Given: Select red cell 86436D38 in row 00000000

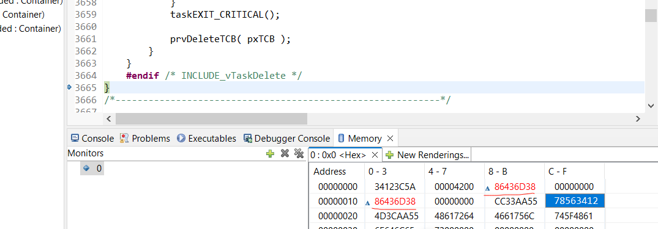Looking at the screenshot, I should pyautogui.click(x=514, y=186).
